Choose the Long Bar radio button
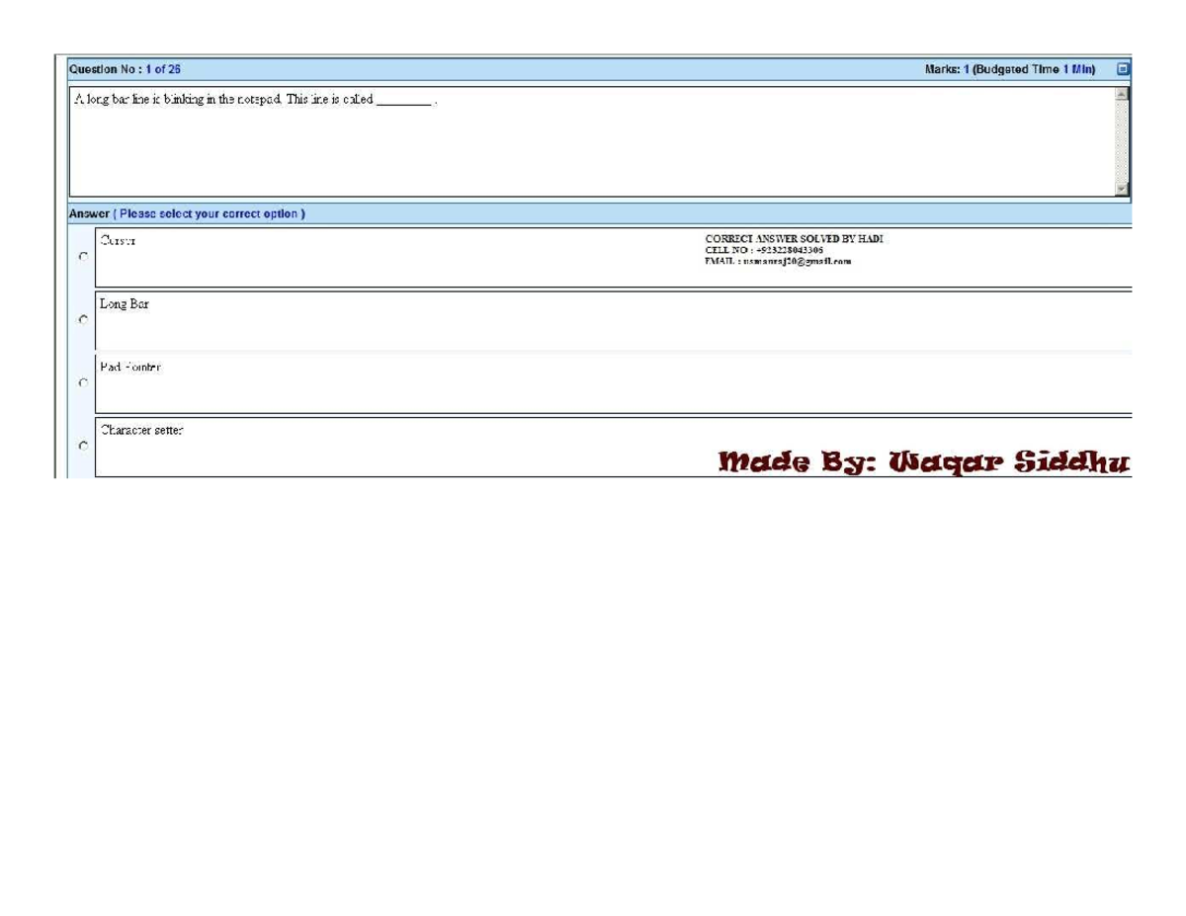Viewport: 1186px width, 916px height. (82, 320)
